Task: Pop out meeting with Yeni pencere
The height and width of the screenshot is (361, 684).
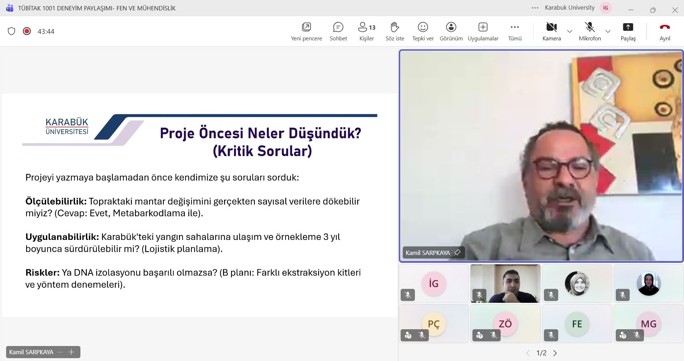Action: coord(306,31)
